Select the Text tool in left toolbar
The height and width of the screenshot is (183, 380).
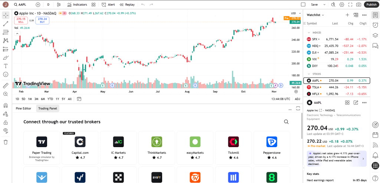pyautogui.click(x=6, y=66)
